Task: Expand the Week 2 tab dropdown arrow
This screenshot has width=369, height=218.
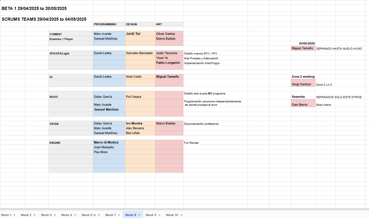Action: (x=34, y=215)
